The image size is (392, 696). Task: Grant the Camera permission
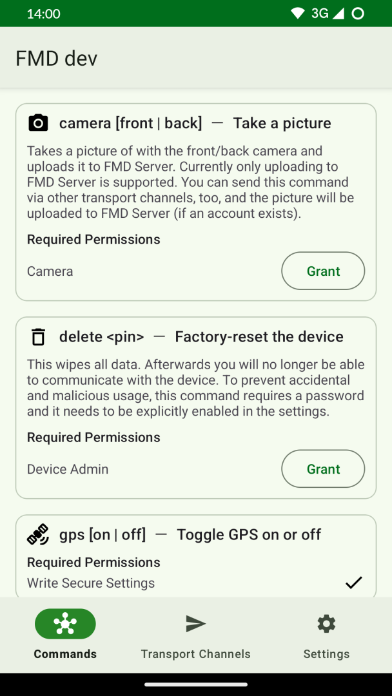click(323, 271)
